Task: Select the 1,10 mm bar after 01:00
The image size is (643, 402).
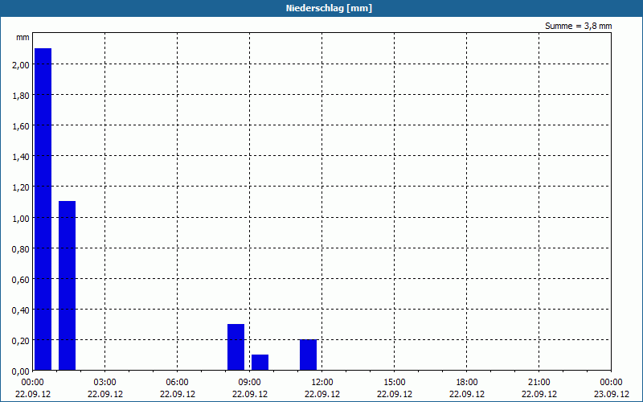Action: (68, 285)
